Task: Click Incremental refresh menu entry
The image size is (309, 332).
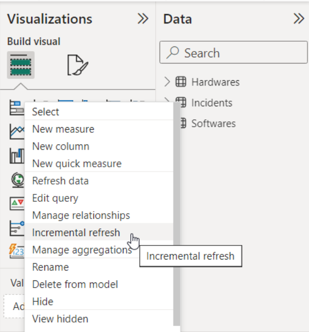Action: (x=99, y=232)
